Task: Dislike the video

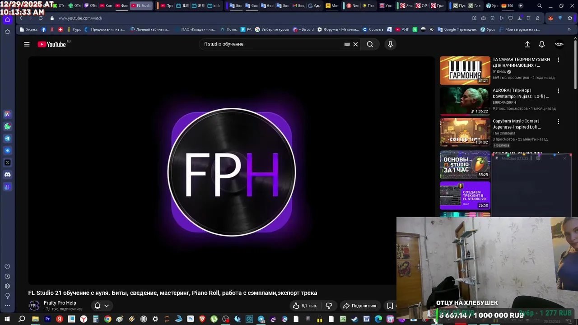Action: [329, 306]
